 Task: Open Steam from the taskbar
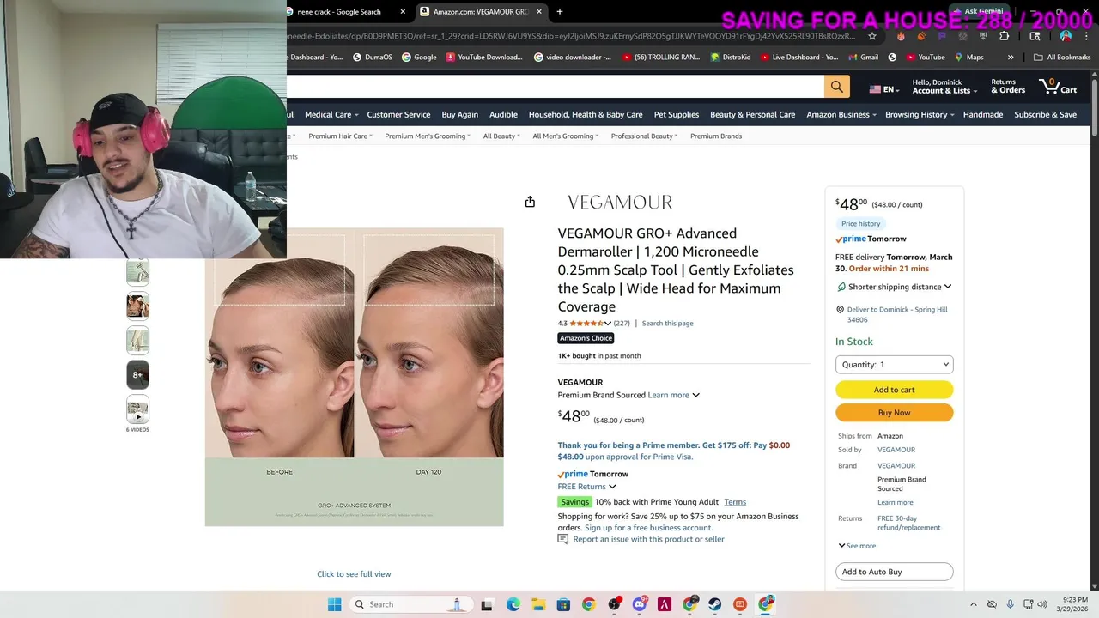pyautogui.click(x=714, y=604)
